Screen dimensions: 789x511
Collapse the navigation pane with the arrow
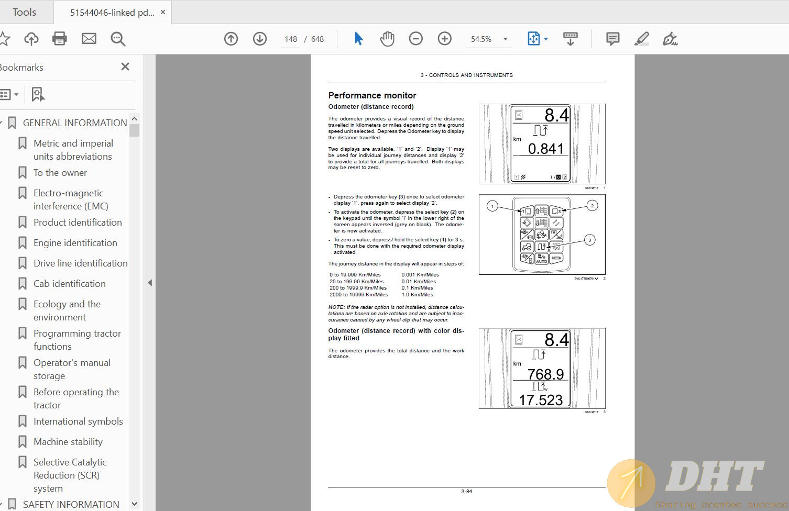tap(150, 283)
